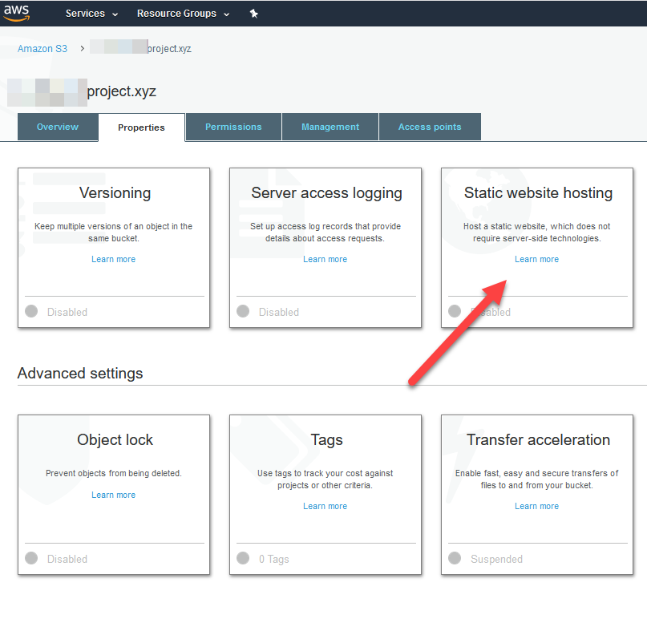Click Learn more under Transfer acceleration
Viewport: 647px width, 635px height.
(537, 506)
